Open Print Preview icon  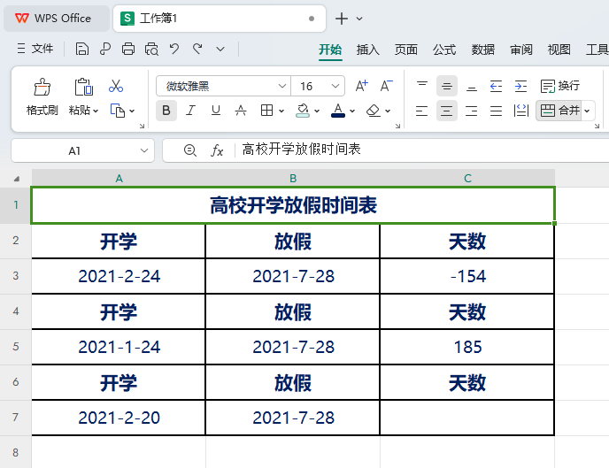coord(151,50)
